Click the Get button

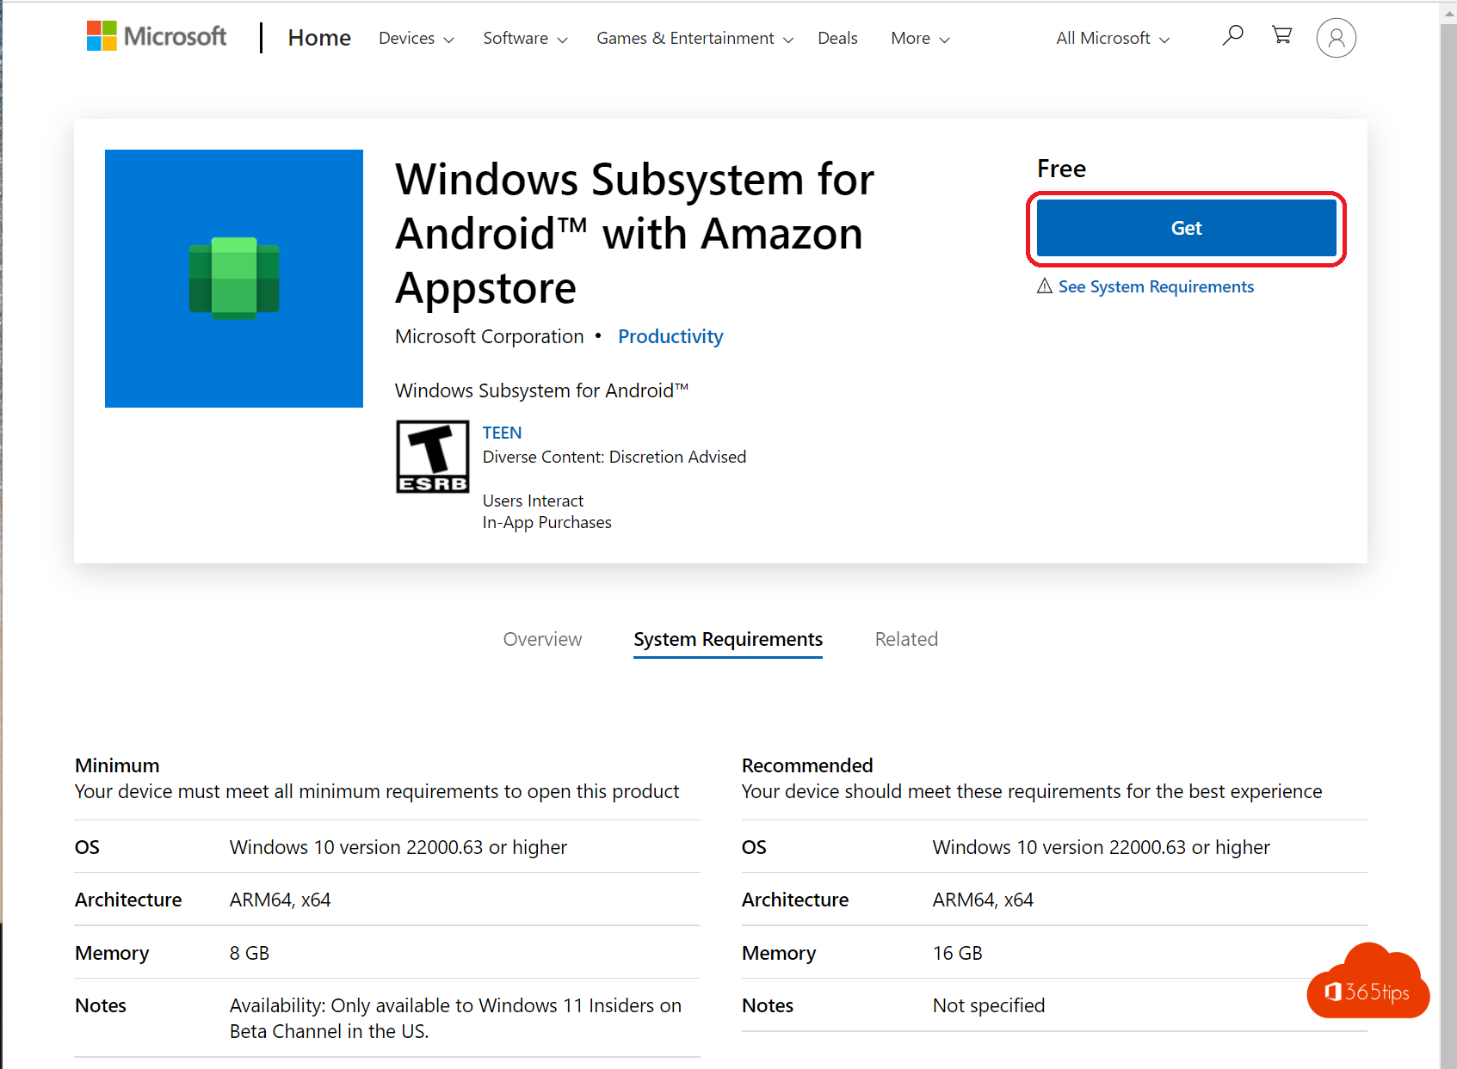click(1186, 228)
